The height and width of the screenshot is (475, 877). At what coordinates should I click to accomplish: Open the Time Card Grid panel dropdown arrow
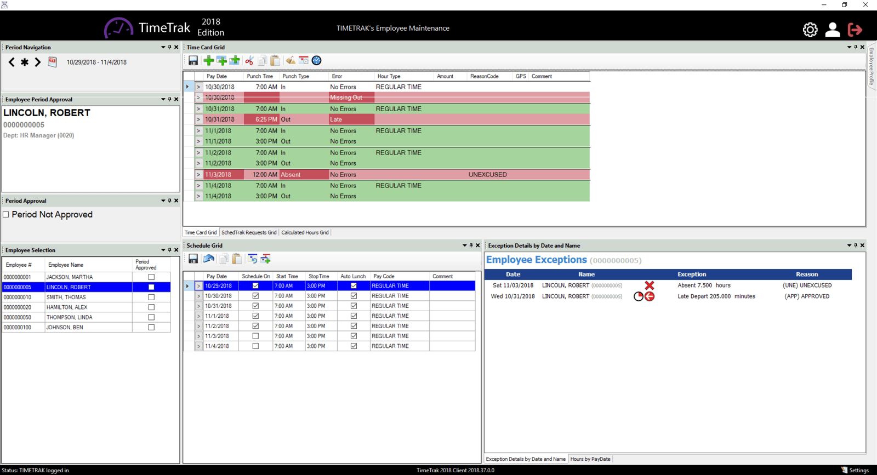[x=849, y=47]
